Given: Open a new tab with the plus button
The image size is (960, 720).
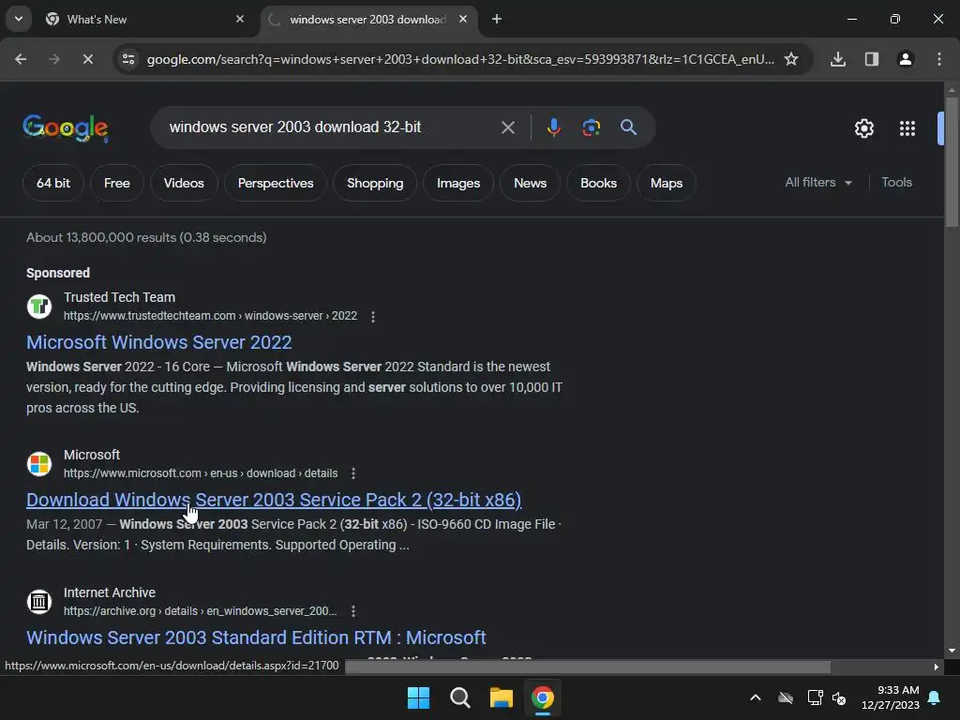Looking at the screenshot, I should (497, 19).
